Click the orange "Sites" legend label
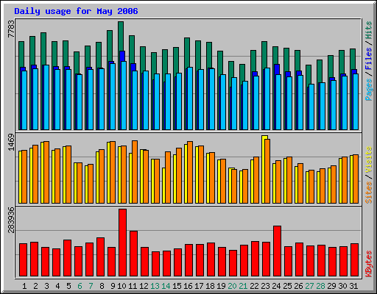377x294 pixels. tap(369, 193)
